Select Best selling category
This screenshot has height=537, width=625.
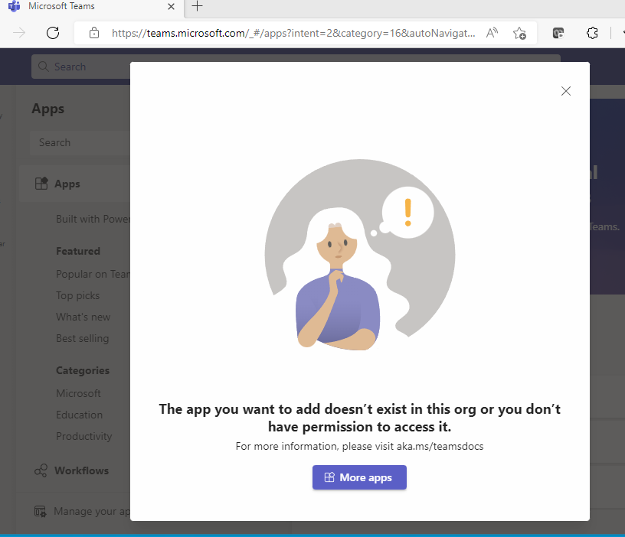click(82, 338)
